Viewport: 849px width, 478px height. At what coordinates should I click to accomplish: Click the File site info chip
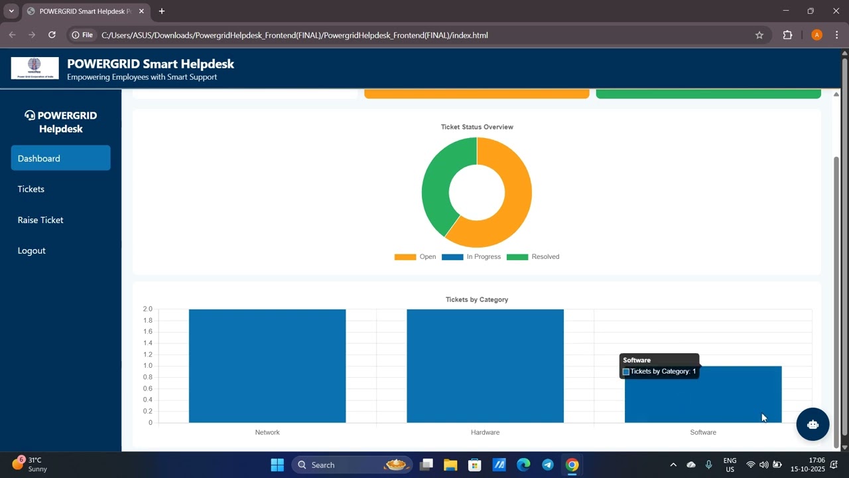click(x=83, y=35)
